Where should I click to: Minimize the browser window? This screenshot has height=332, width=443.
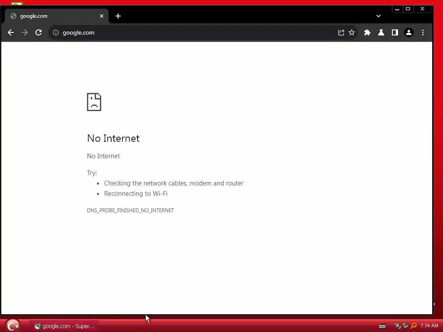[x=397, y=9]
